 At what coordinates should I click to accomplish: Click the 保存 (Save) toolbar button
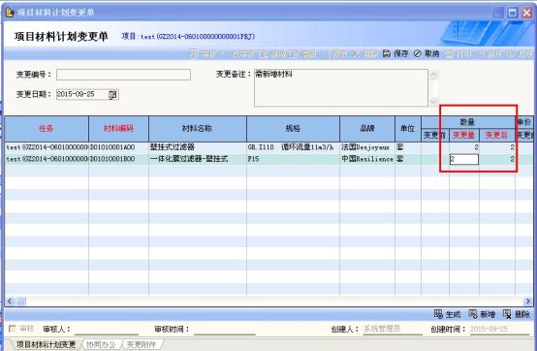(395, 53)
